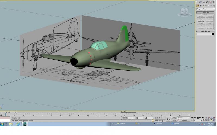The image size is (217, 135).
Task: Switch to the Display command panel tab
Action: pyautogui.click(x=210, y=2)
